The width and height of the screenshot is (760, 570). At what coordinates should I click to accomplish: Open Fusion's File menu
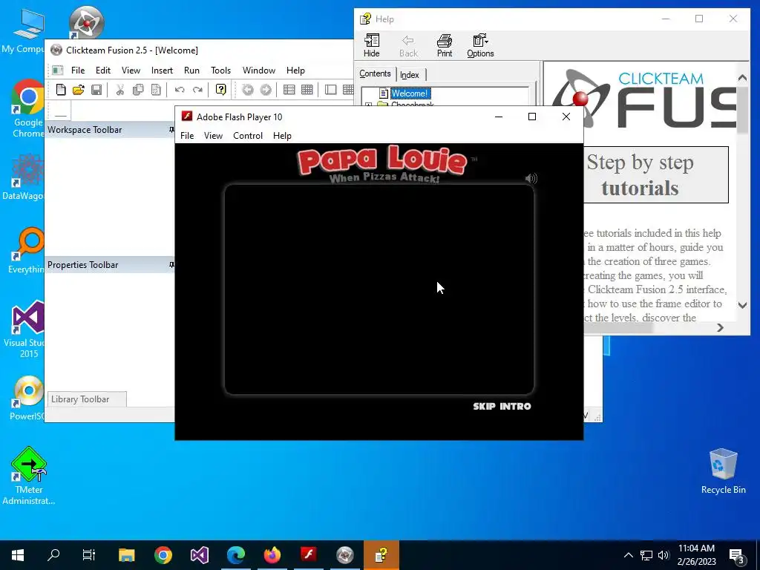point(78,71)
